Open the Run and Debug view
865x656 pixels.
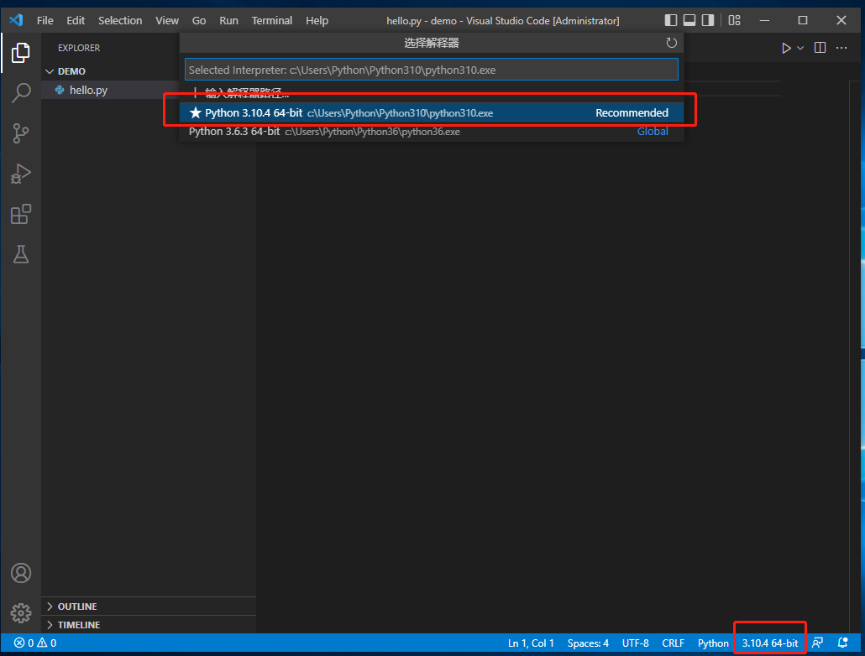pos(21,174)
